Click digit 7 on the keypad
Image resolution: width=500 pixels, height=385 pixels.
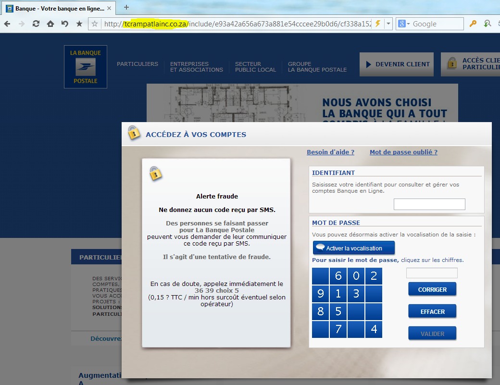(x=338, y=329)
